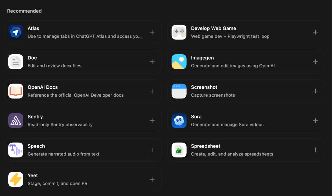Click the Speech audio waveform icon

[x=16, y=150]
